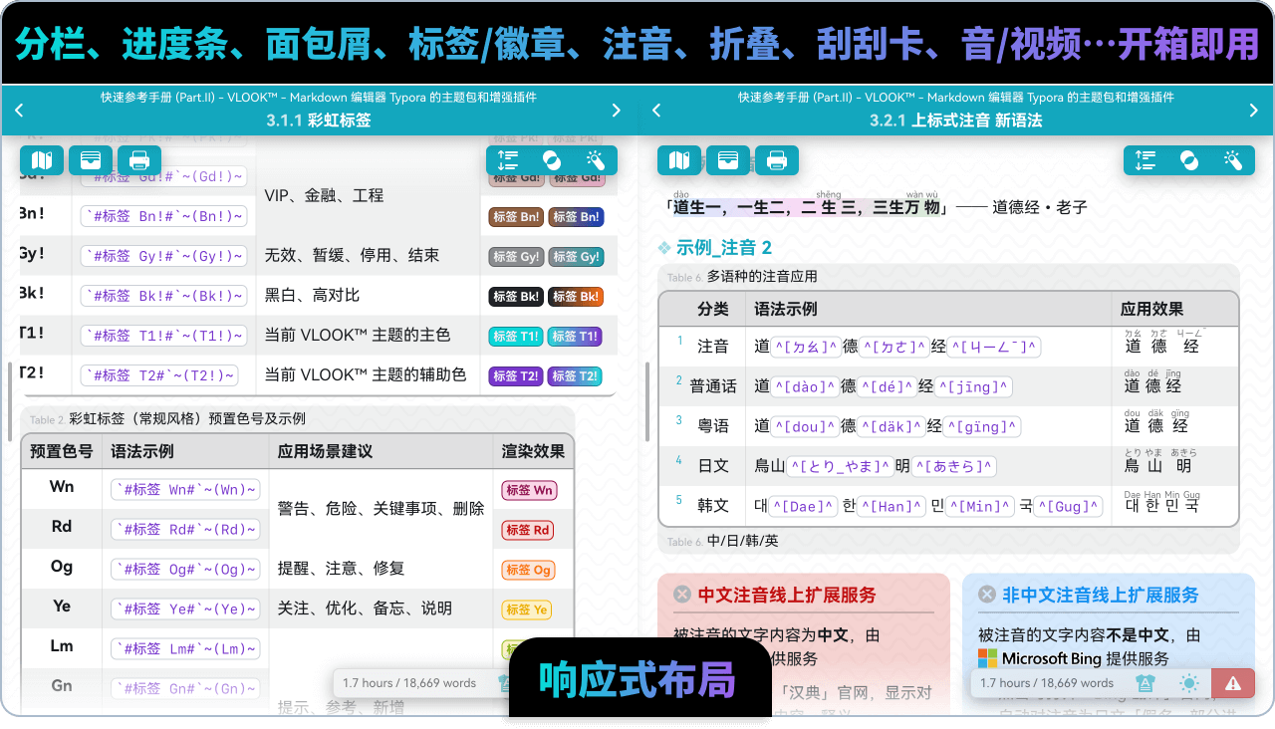Click 分类 column header in 注音 table
This screenshot has height=729, width=1275.
(x=712, y=309)
